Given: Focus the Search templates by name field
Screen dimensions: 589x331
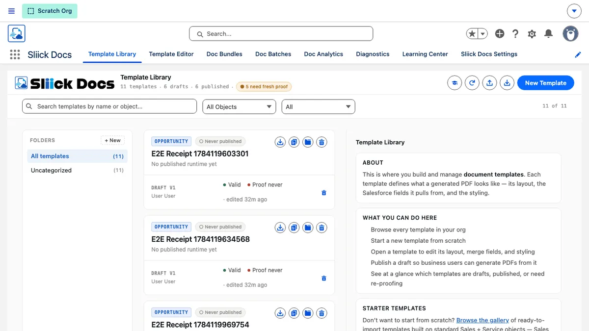Looking at the screenshot, I should pyautogui.click(x=109, y=106).
